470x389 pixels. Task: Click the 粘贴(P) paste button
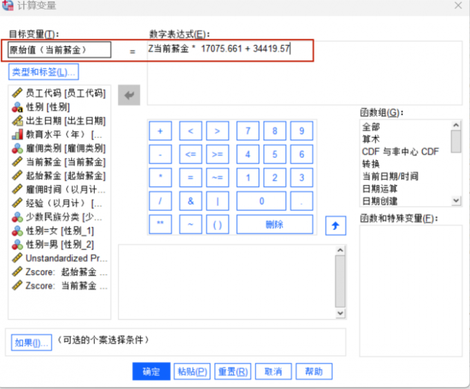point(192,372)
